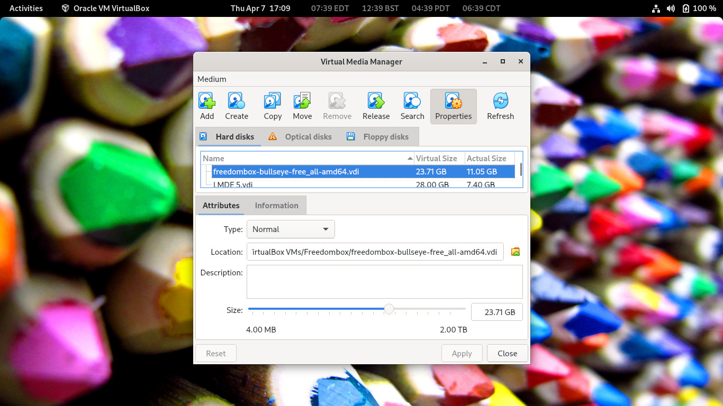Sort the list by Name column

click(x=307, y=159)
